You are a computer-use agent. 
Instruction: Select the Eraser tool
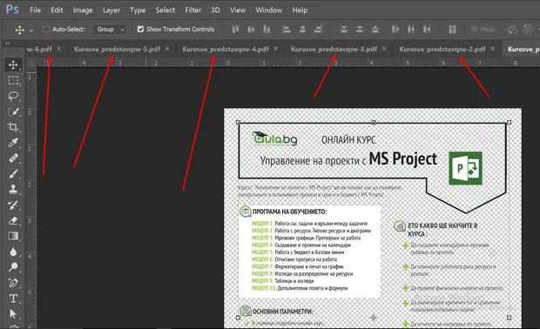[13, 220]
